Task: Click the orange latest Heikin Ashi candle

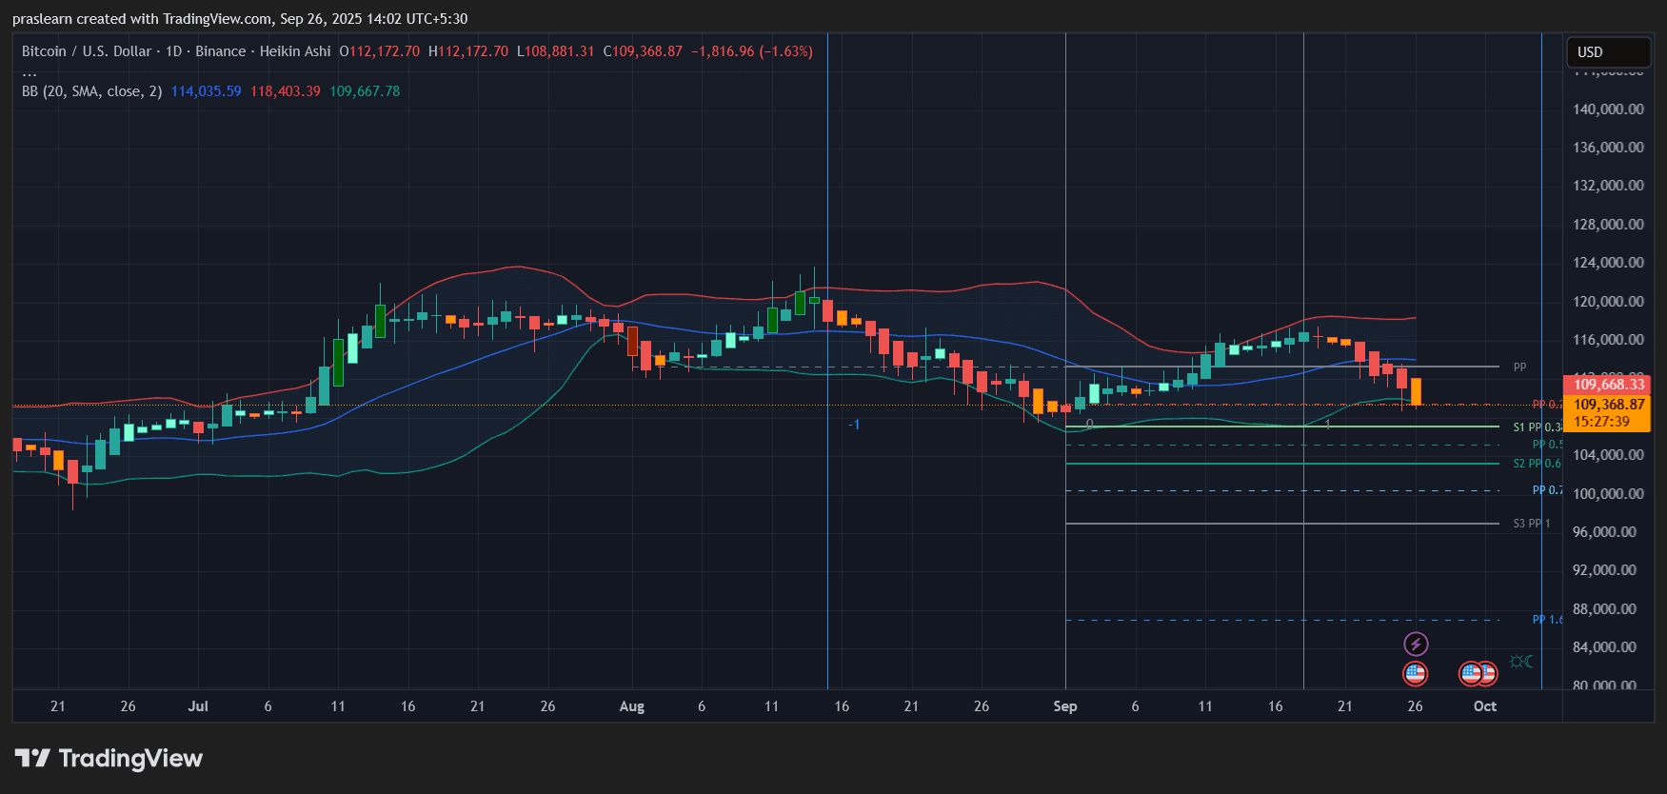Action: (1417, 391)
